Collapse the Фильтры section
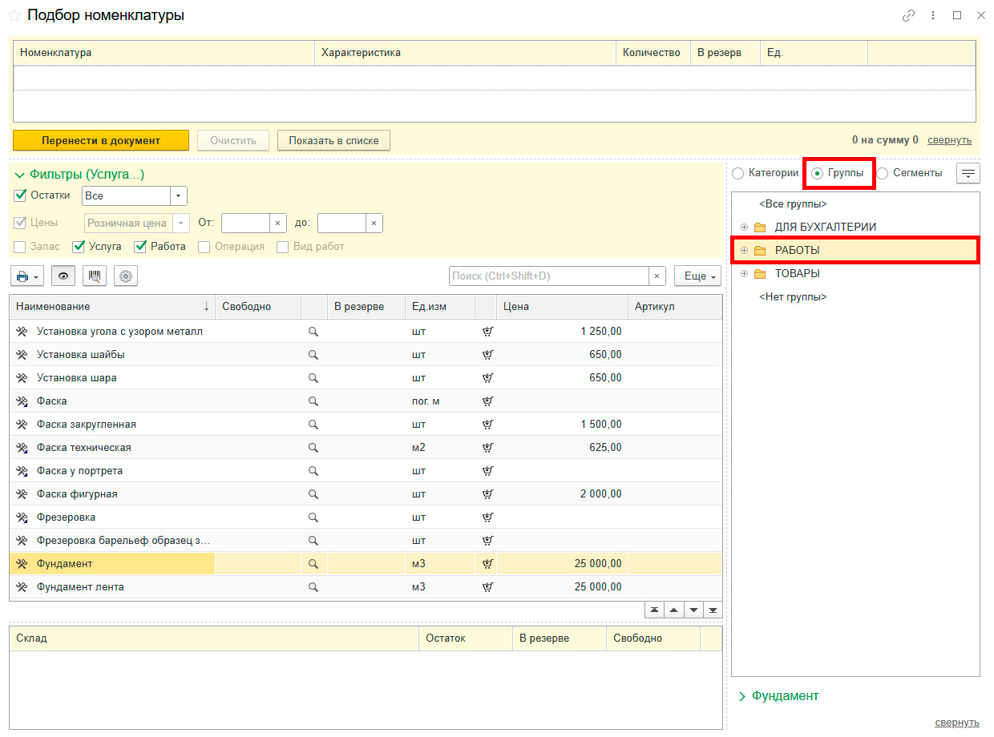The image size is (994, 737). [20, 174]
